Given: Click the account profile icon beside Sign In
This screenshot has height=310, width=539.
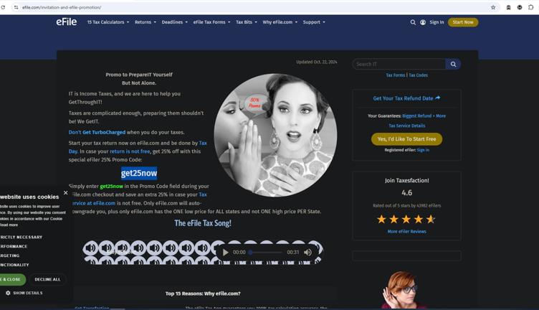Looking at the screenshot, I should pyautogui.click(x=423, y=22).
